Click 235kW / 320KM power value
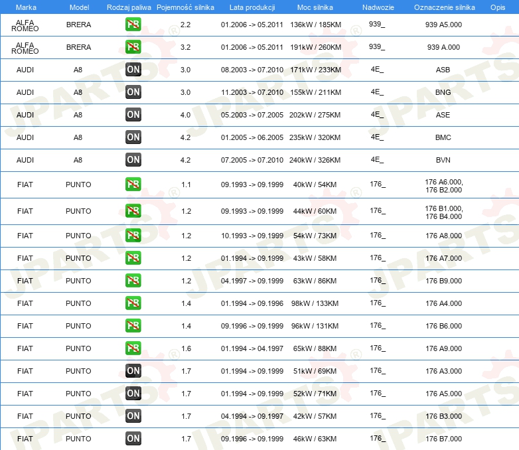Image resolution: width=519 pixels, height=450 pixels. click(315, 137)
